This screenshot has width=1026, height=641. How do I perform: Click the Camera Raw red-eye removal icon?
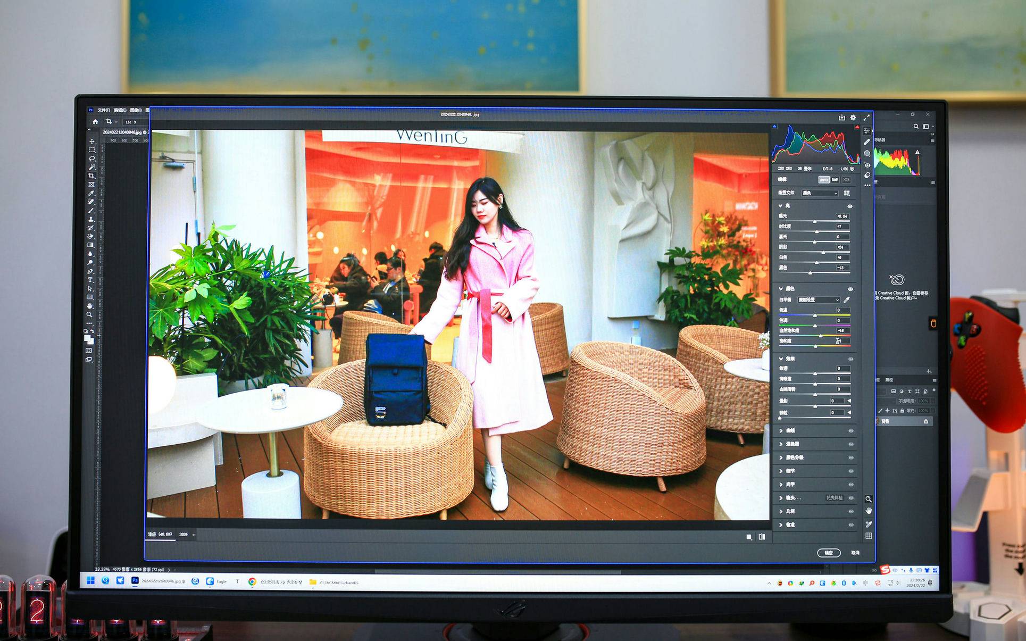click(867, 165)
